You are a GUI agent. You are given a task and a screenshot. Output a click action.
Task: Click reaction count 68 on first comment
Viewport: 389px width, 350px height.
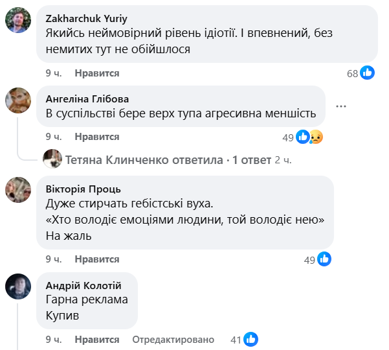coord(352,73)
